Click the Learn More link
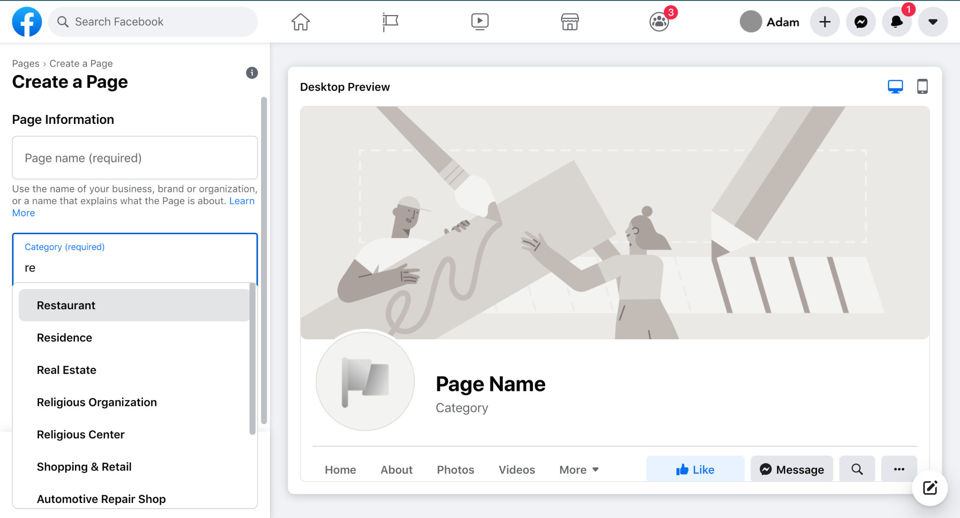The image size is (960, 518). [x=241, y=201]
